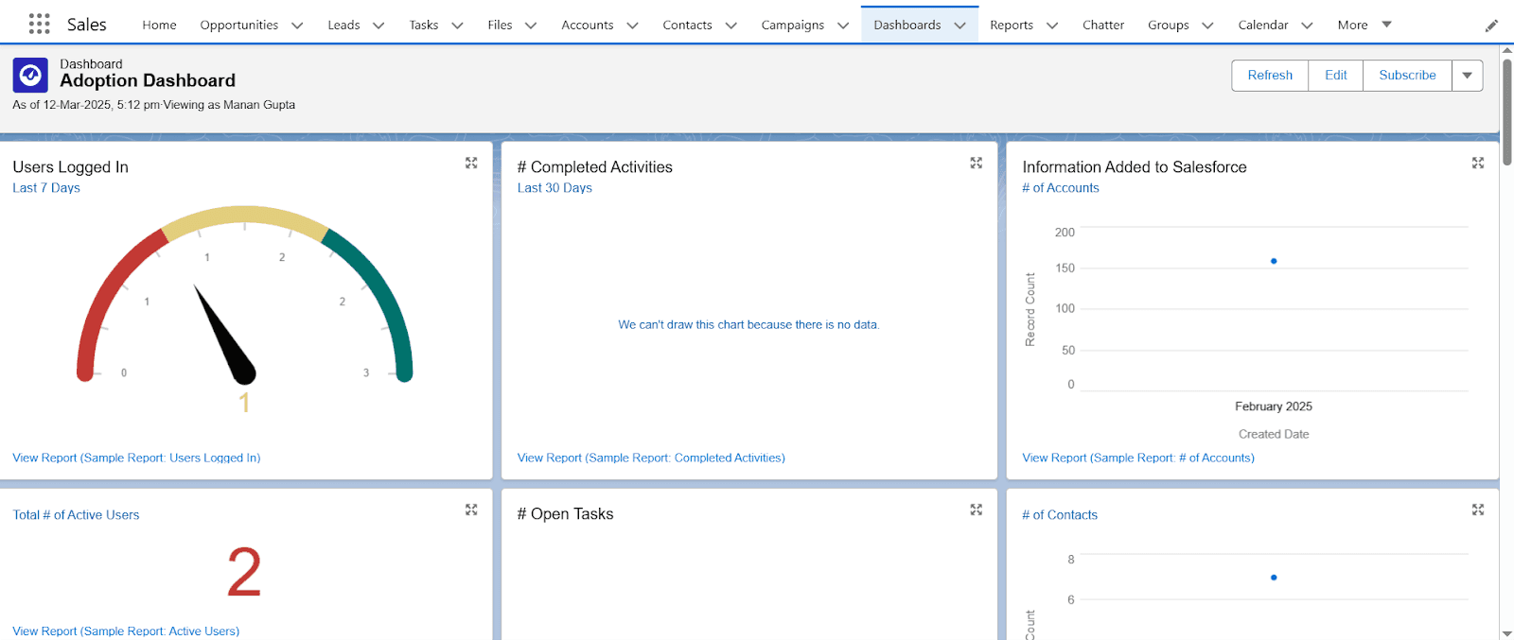
Task: Open the Campaigns tab
Action: (x=792, y=25)
